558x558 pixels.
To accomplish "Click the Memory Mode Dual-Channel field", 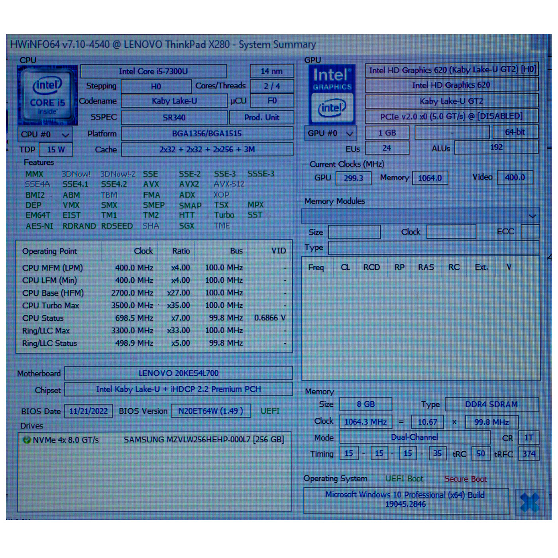I will [415, 437].
